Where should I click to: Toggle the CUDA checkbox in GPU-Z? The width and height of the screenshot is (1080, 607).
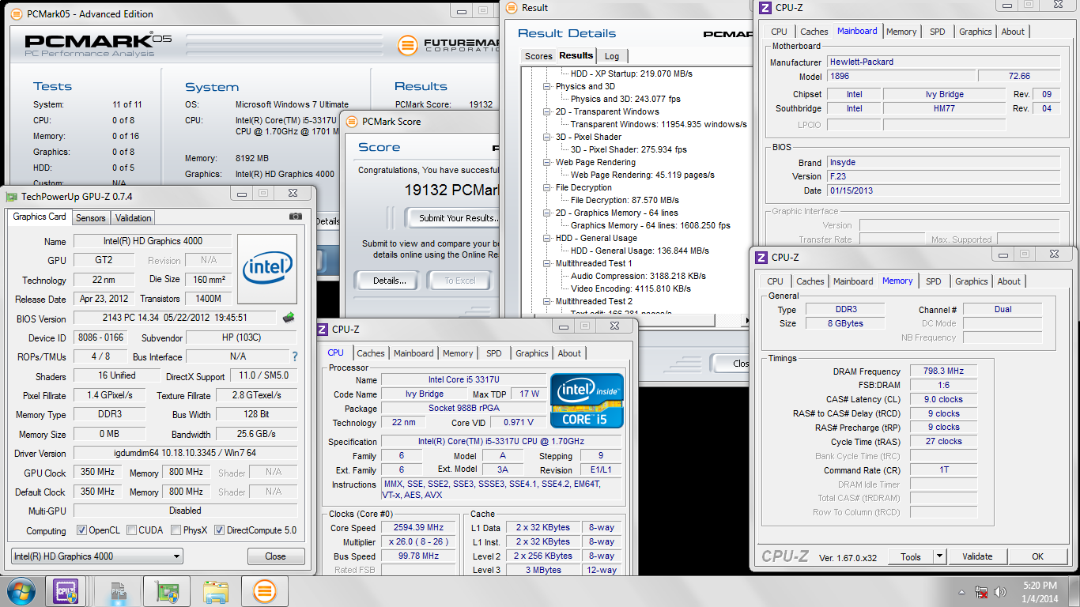tap(131, 530)
